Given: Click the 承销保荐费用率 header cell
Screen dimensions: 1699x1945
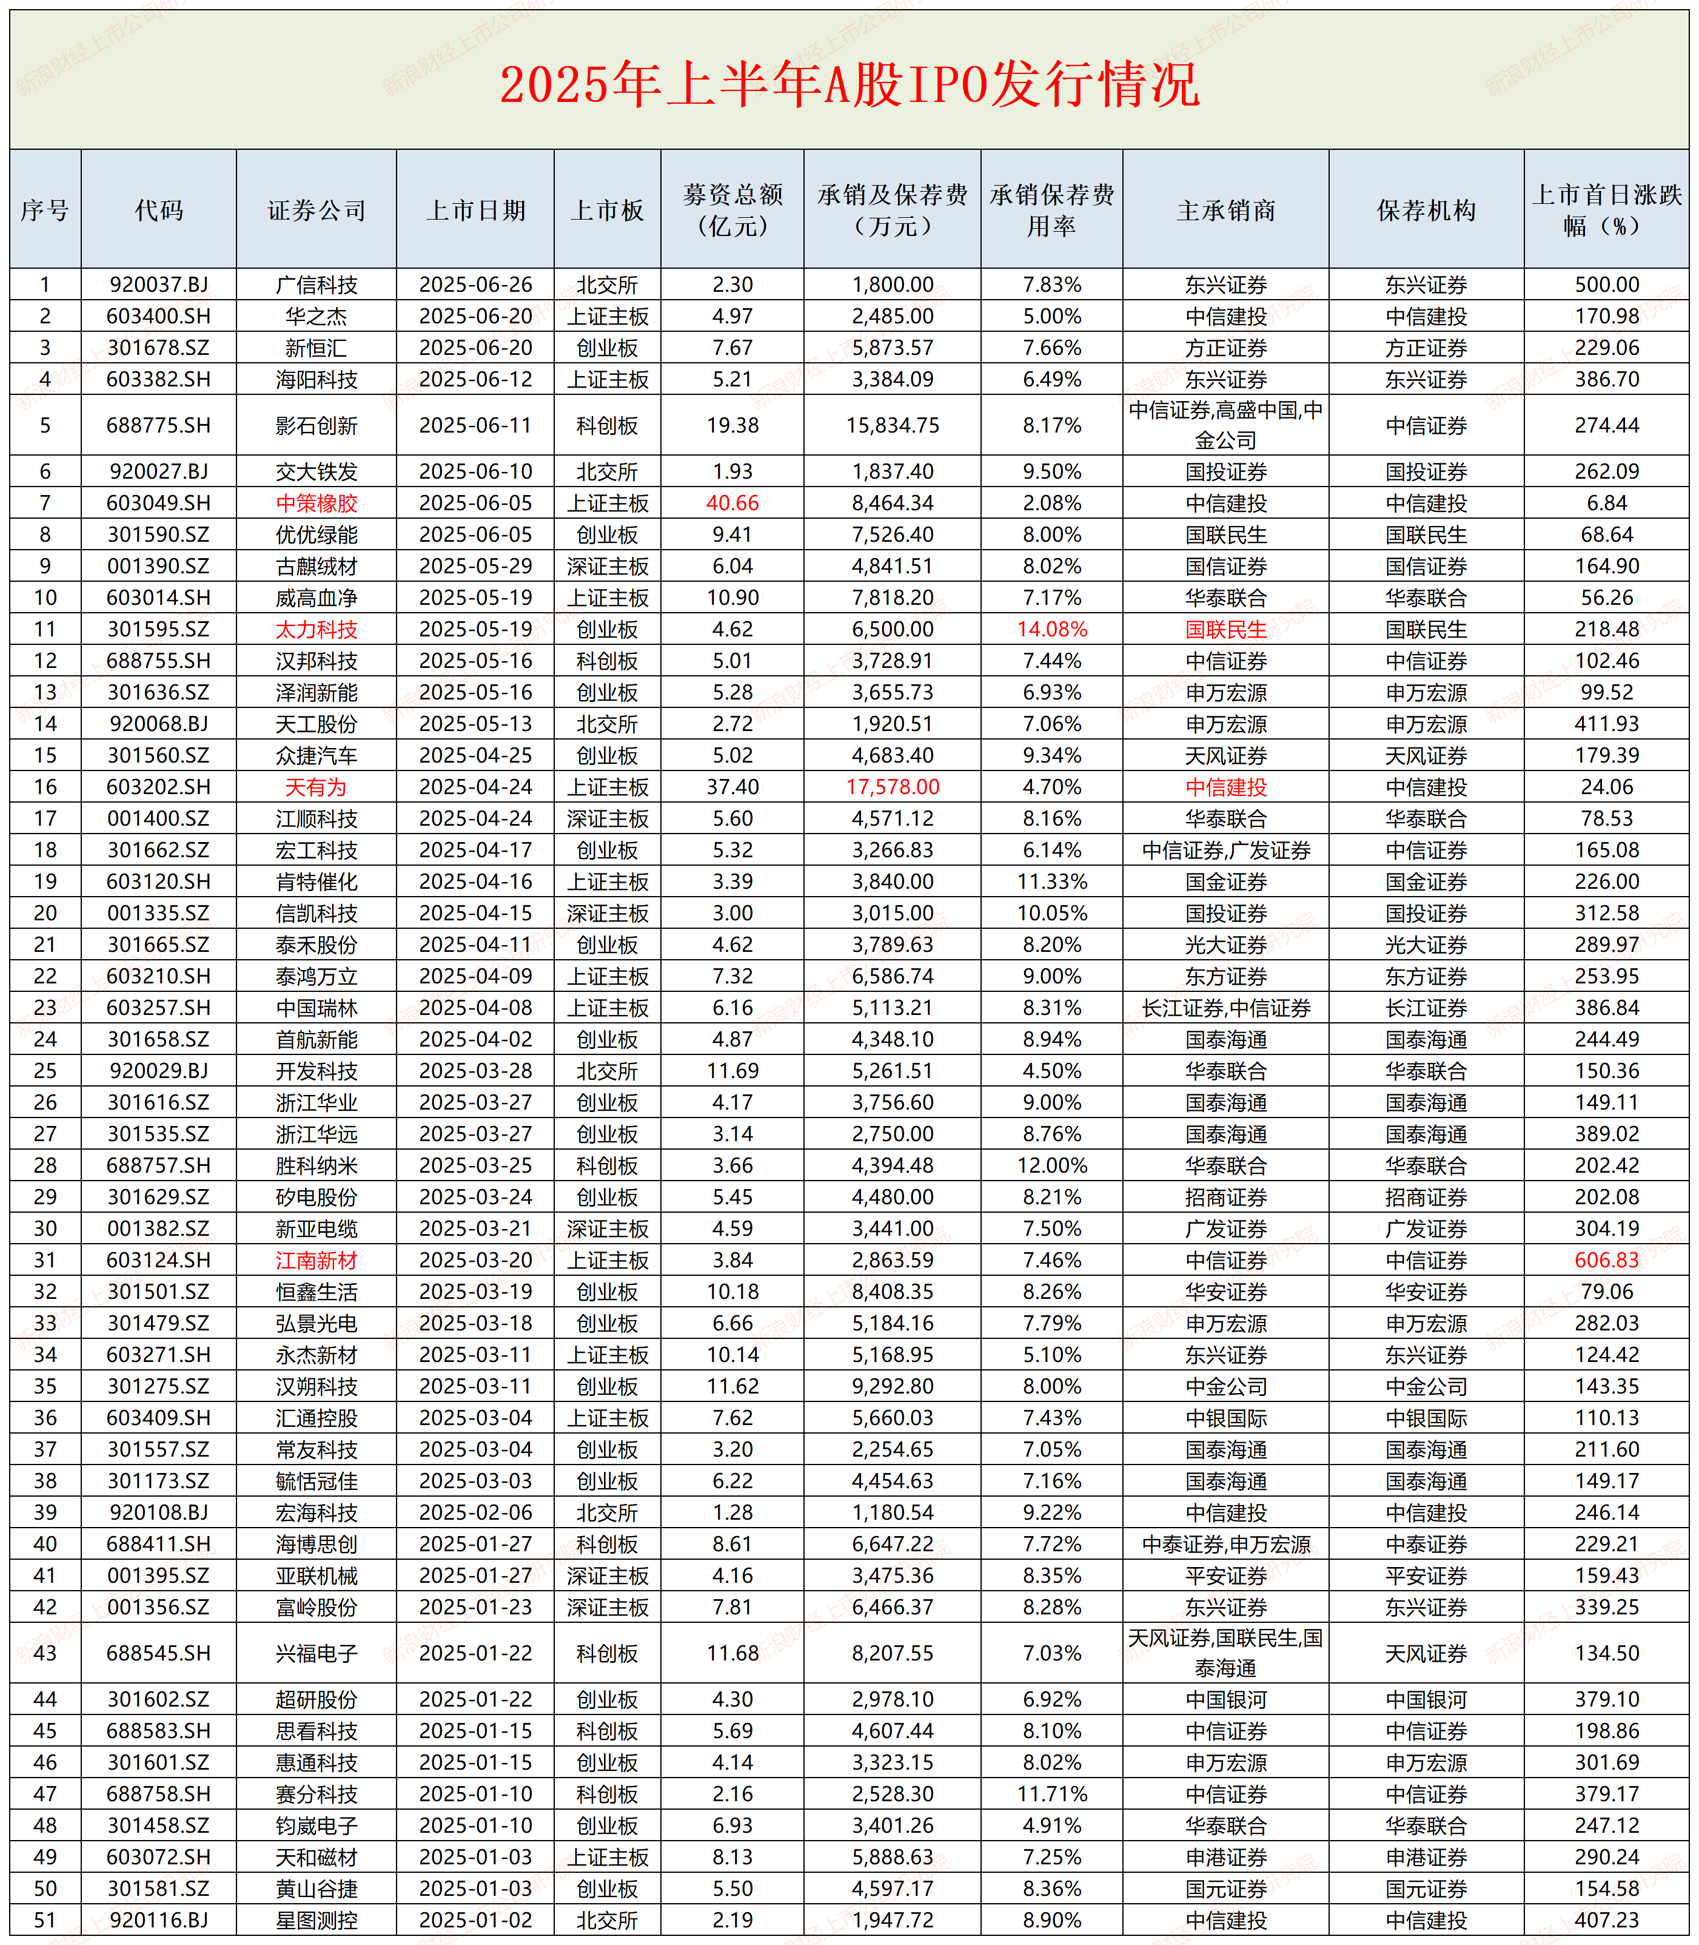Looking at the screenshot, I should 1051,210.
